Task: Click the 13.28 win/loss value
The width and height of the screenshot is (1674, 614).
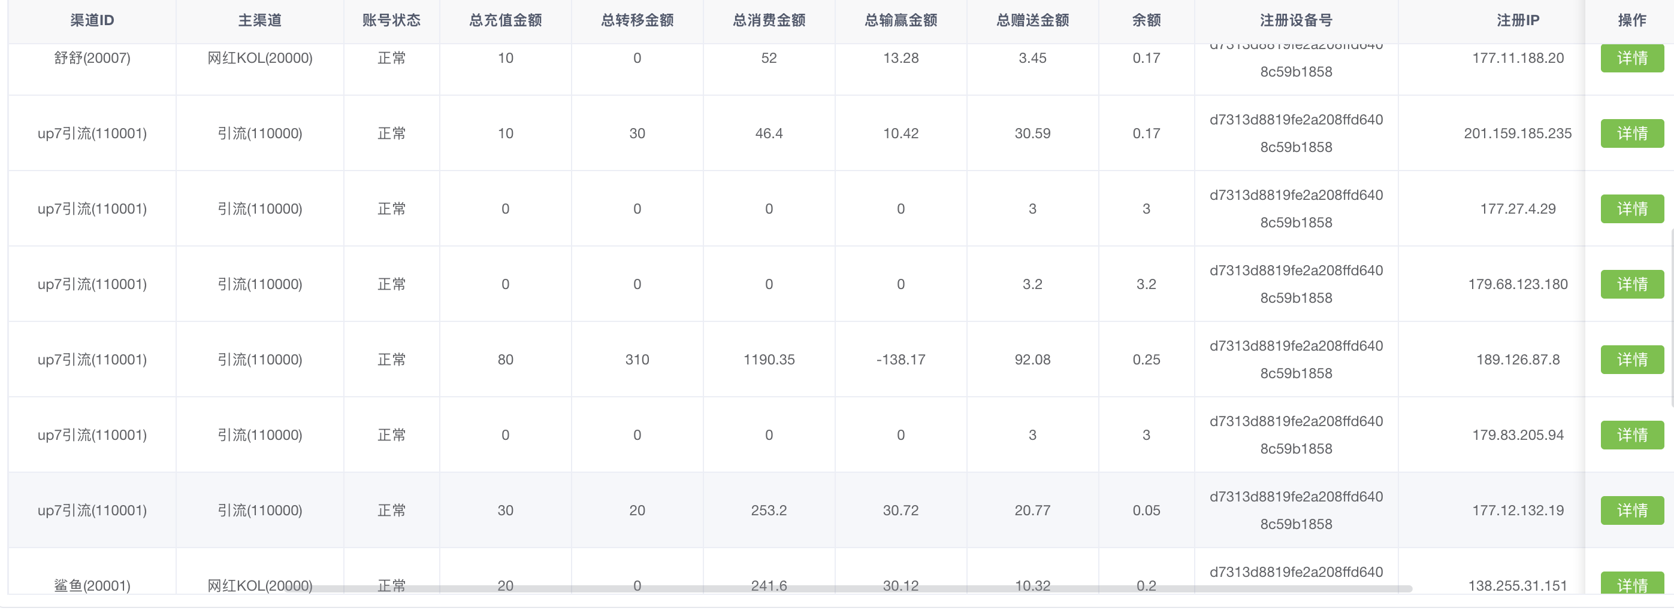Action: coord(901,58)
